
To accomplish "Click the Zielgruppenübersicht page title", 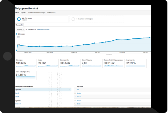I will pyautogui.click(x=26, y=8).
